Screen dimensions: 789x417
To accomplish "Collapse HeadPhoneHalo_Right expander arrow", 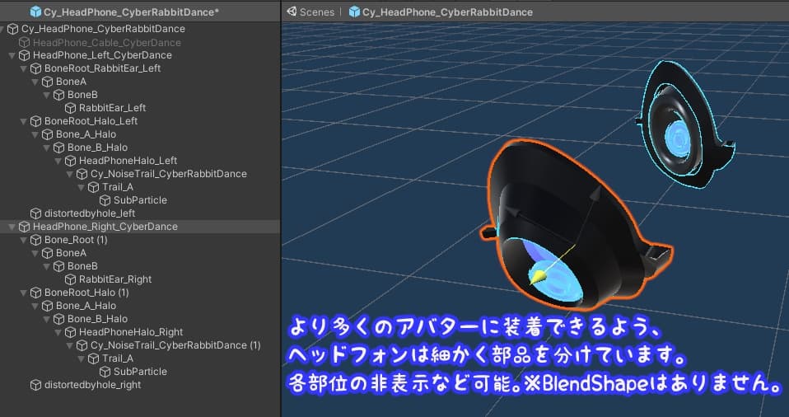I will point(58,332).
